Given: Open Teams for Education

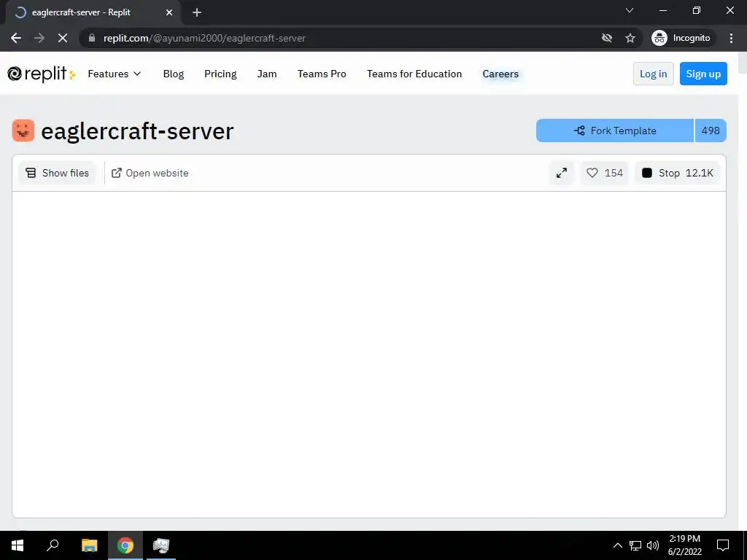Looking at the screenshot, I should coord(414,74).
